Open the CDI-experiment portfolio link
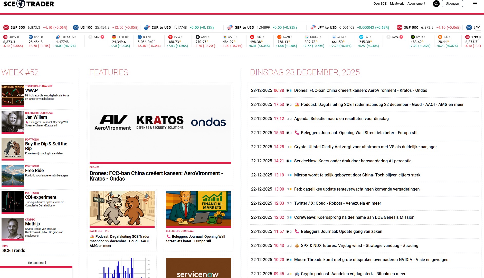This screenshot has height=278, width=484. 41,197
